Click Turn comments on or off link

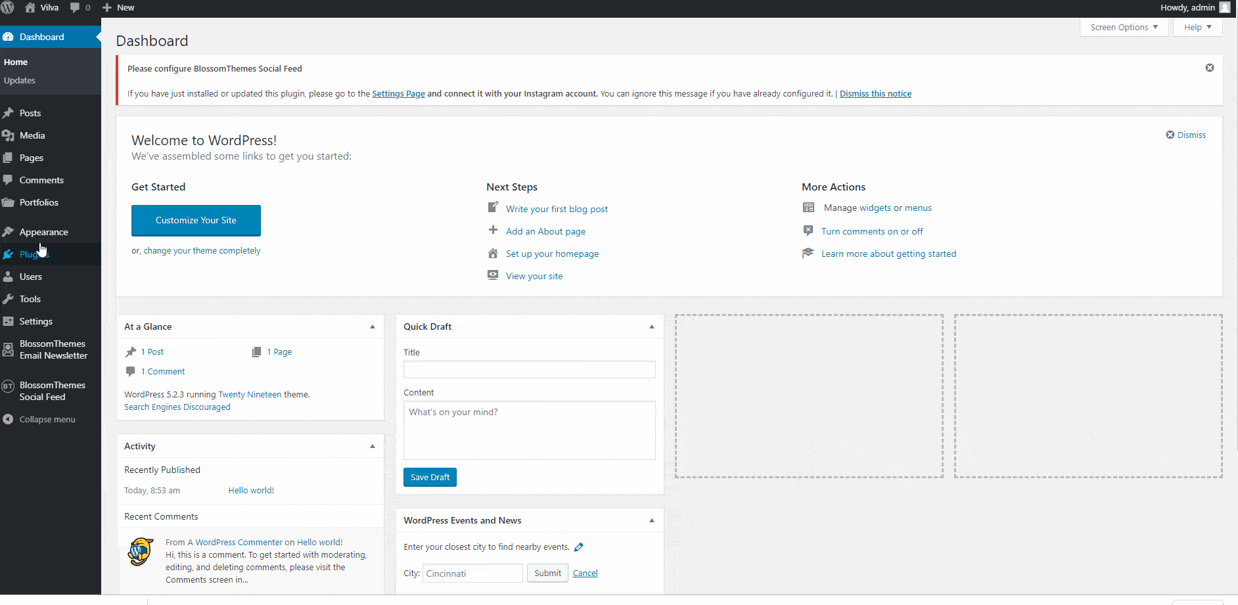(x=872, y=231)
